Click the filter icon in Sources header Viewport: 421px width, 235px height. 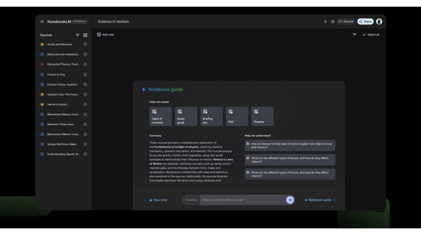pos(77,35)
